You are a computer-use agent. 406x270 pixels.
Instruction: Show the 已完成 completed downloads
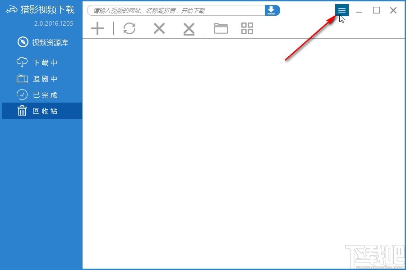(37, 95)
